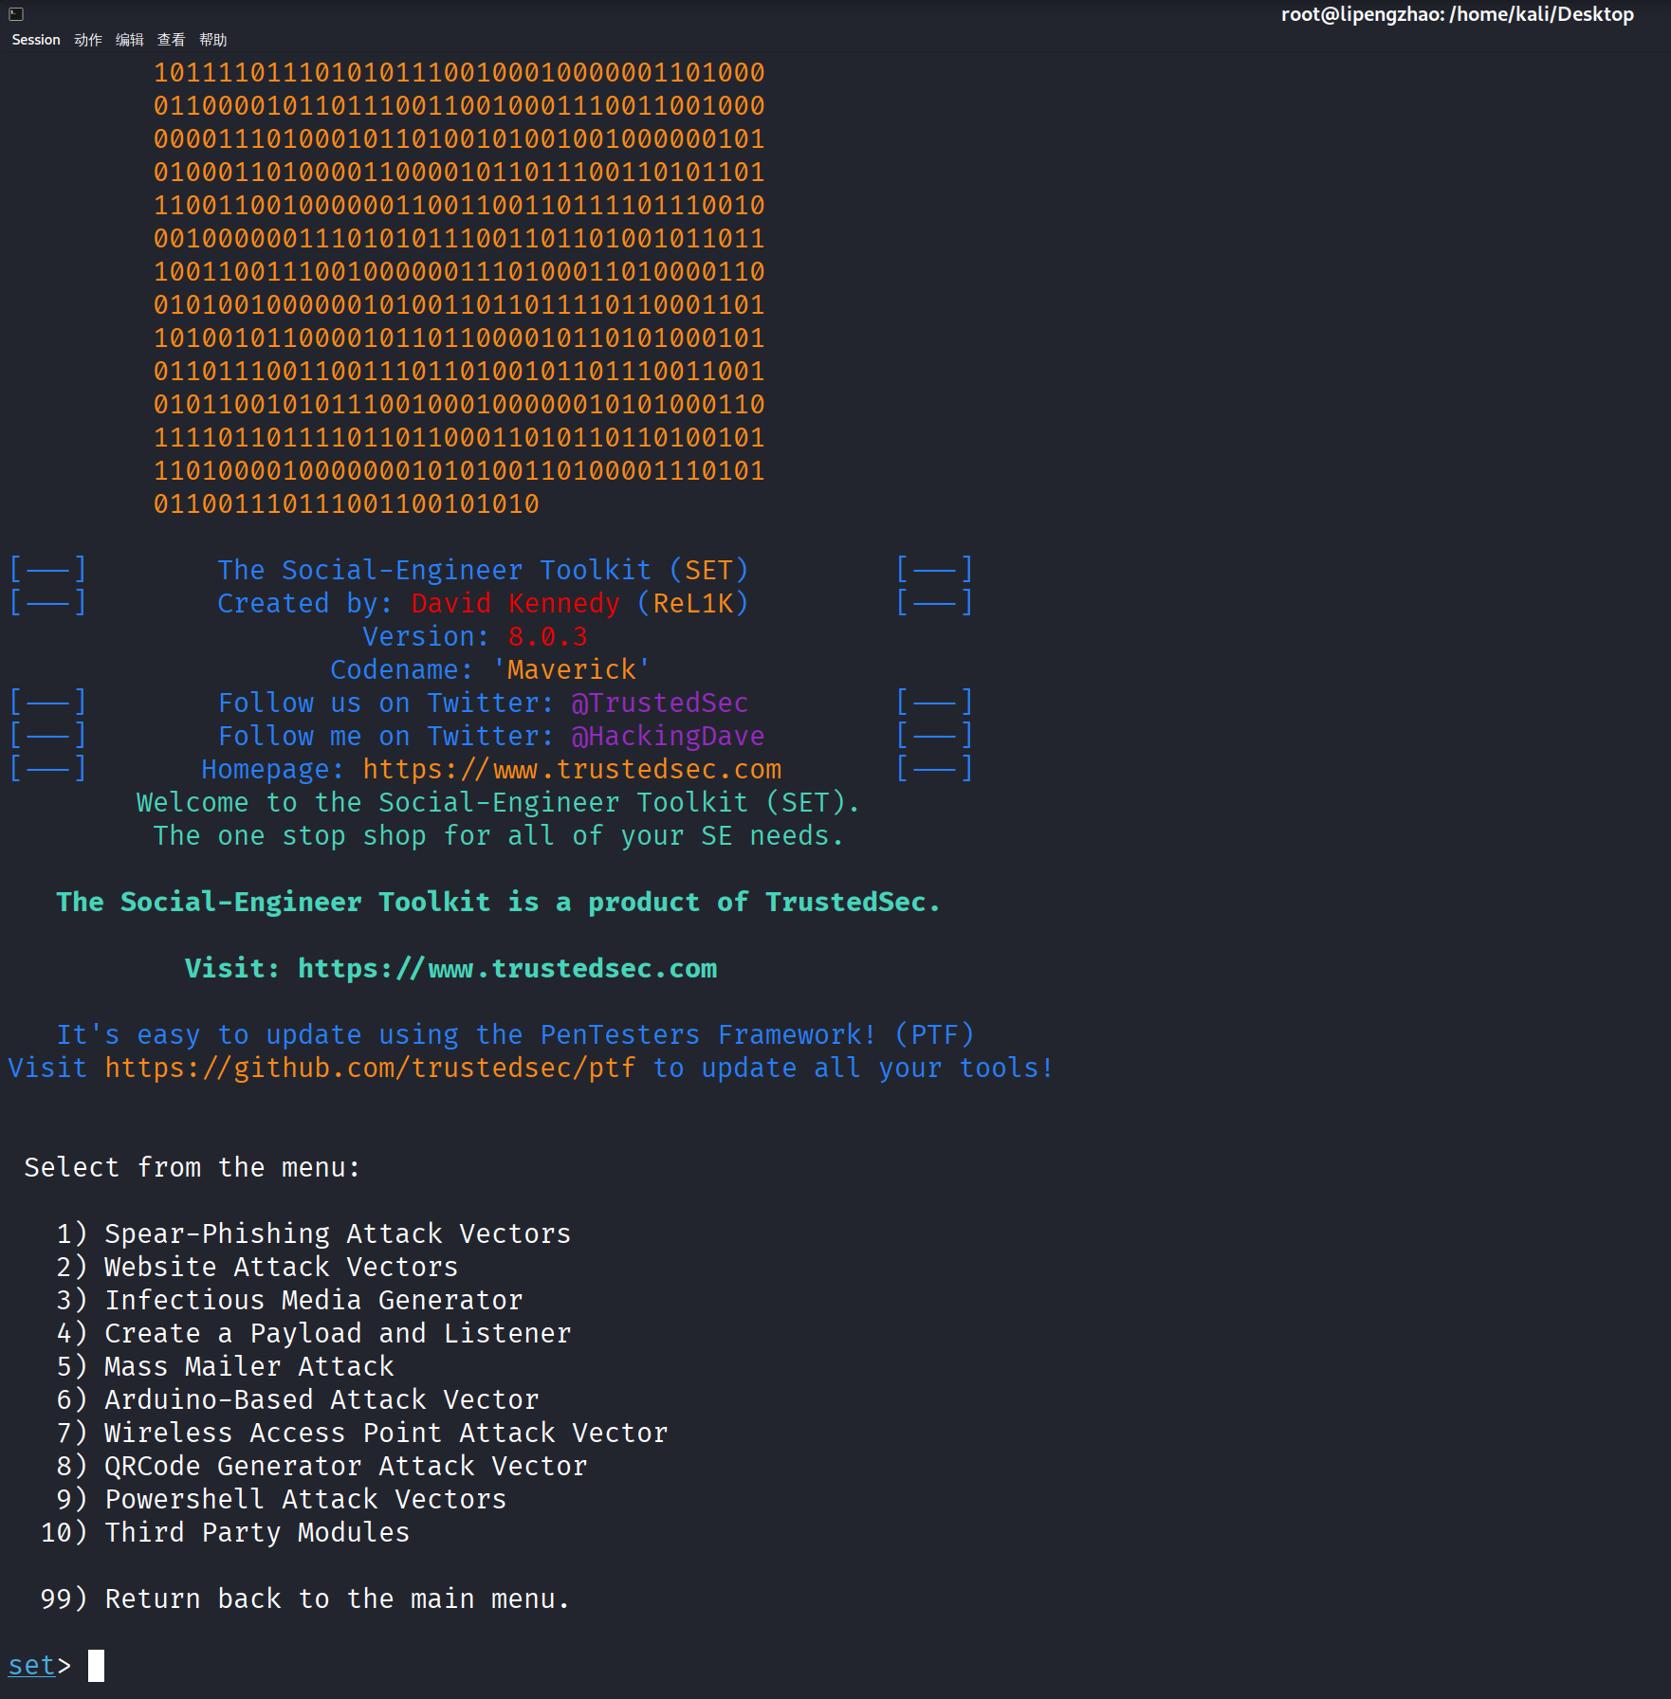Open the https://github.com/trustedsec/ptf link

coord(371,1068)
